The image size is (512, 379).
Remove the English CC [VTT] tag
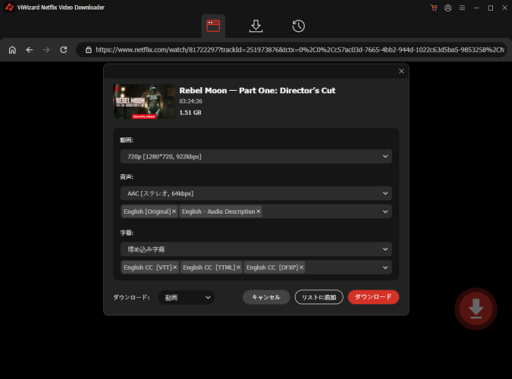coord(175,268)
